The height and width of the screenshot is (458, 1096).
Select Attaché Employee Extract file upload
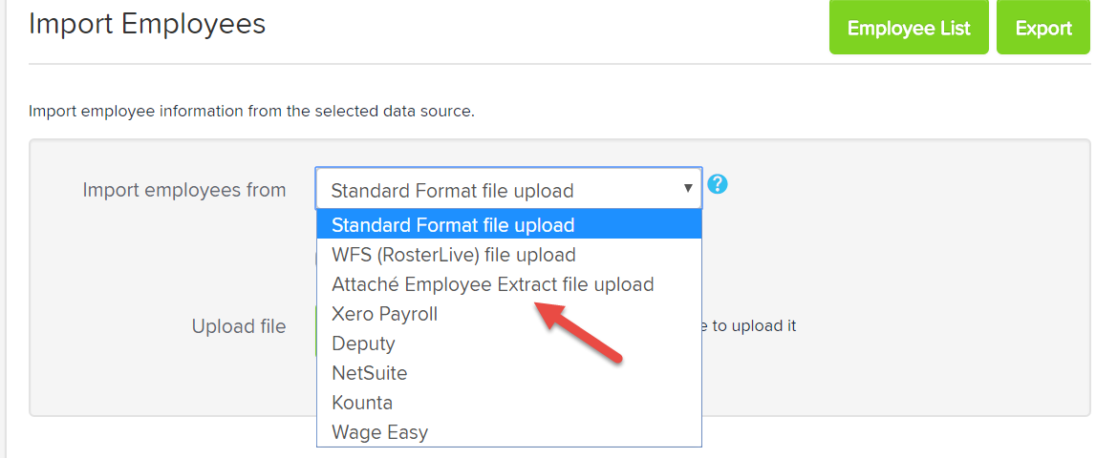pyautogui.click(x=509, y=284)
